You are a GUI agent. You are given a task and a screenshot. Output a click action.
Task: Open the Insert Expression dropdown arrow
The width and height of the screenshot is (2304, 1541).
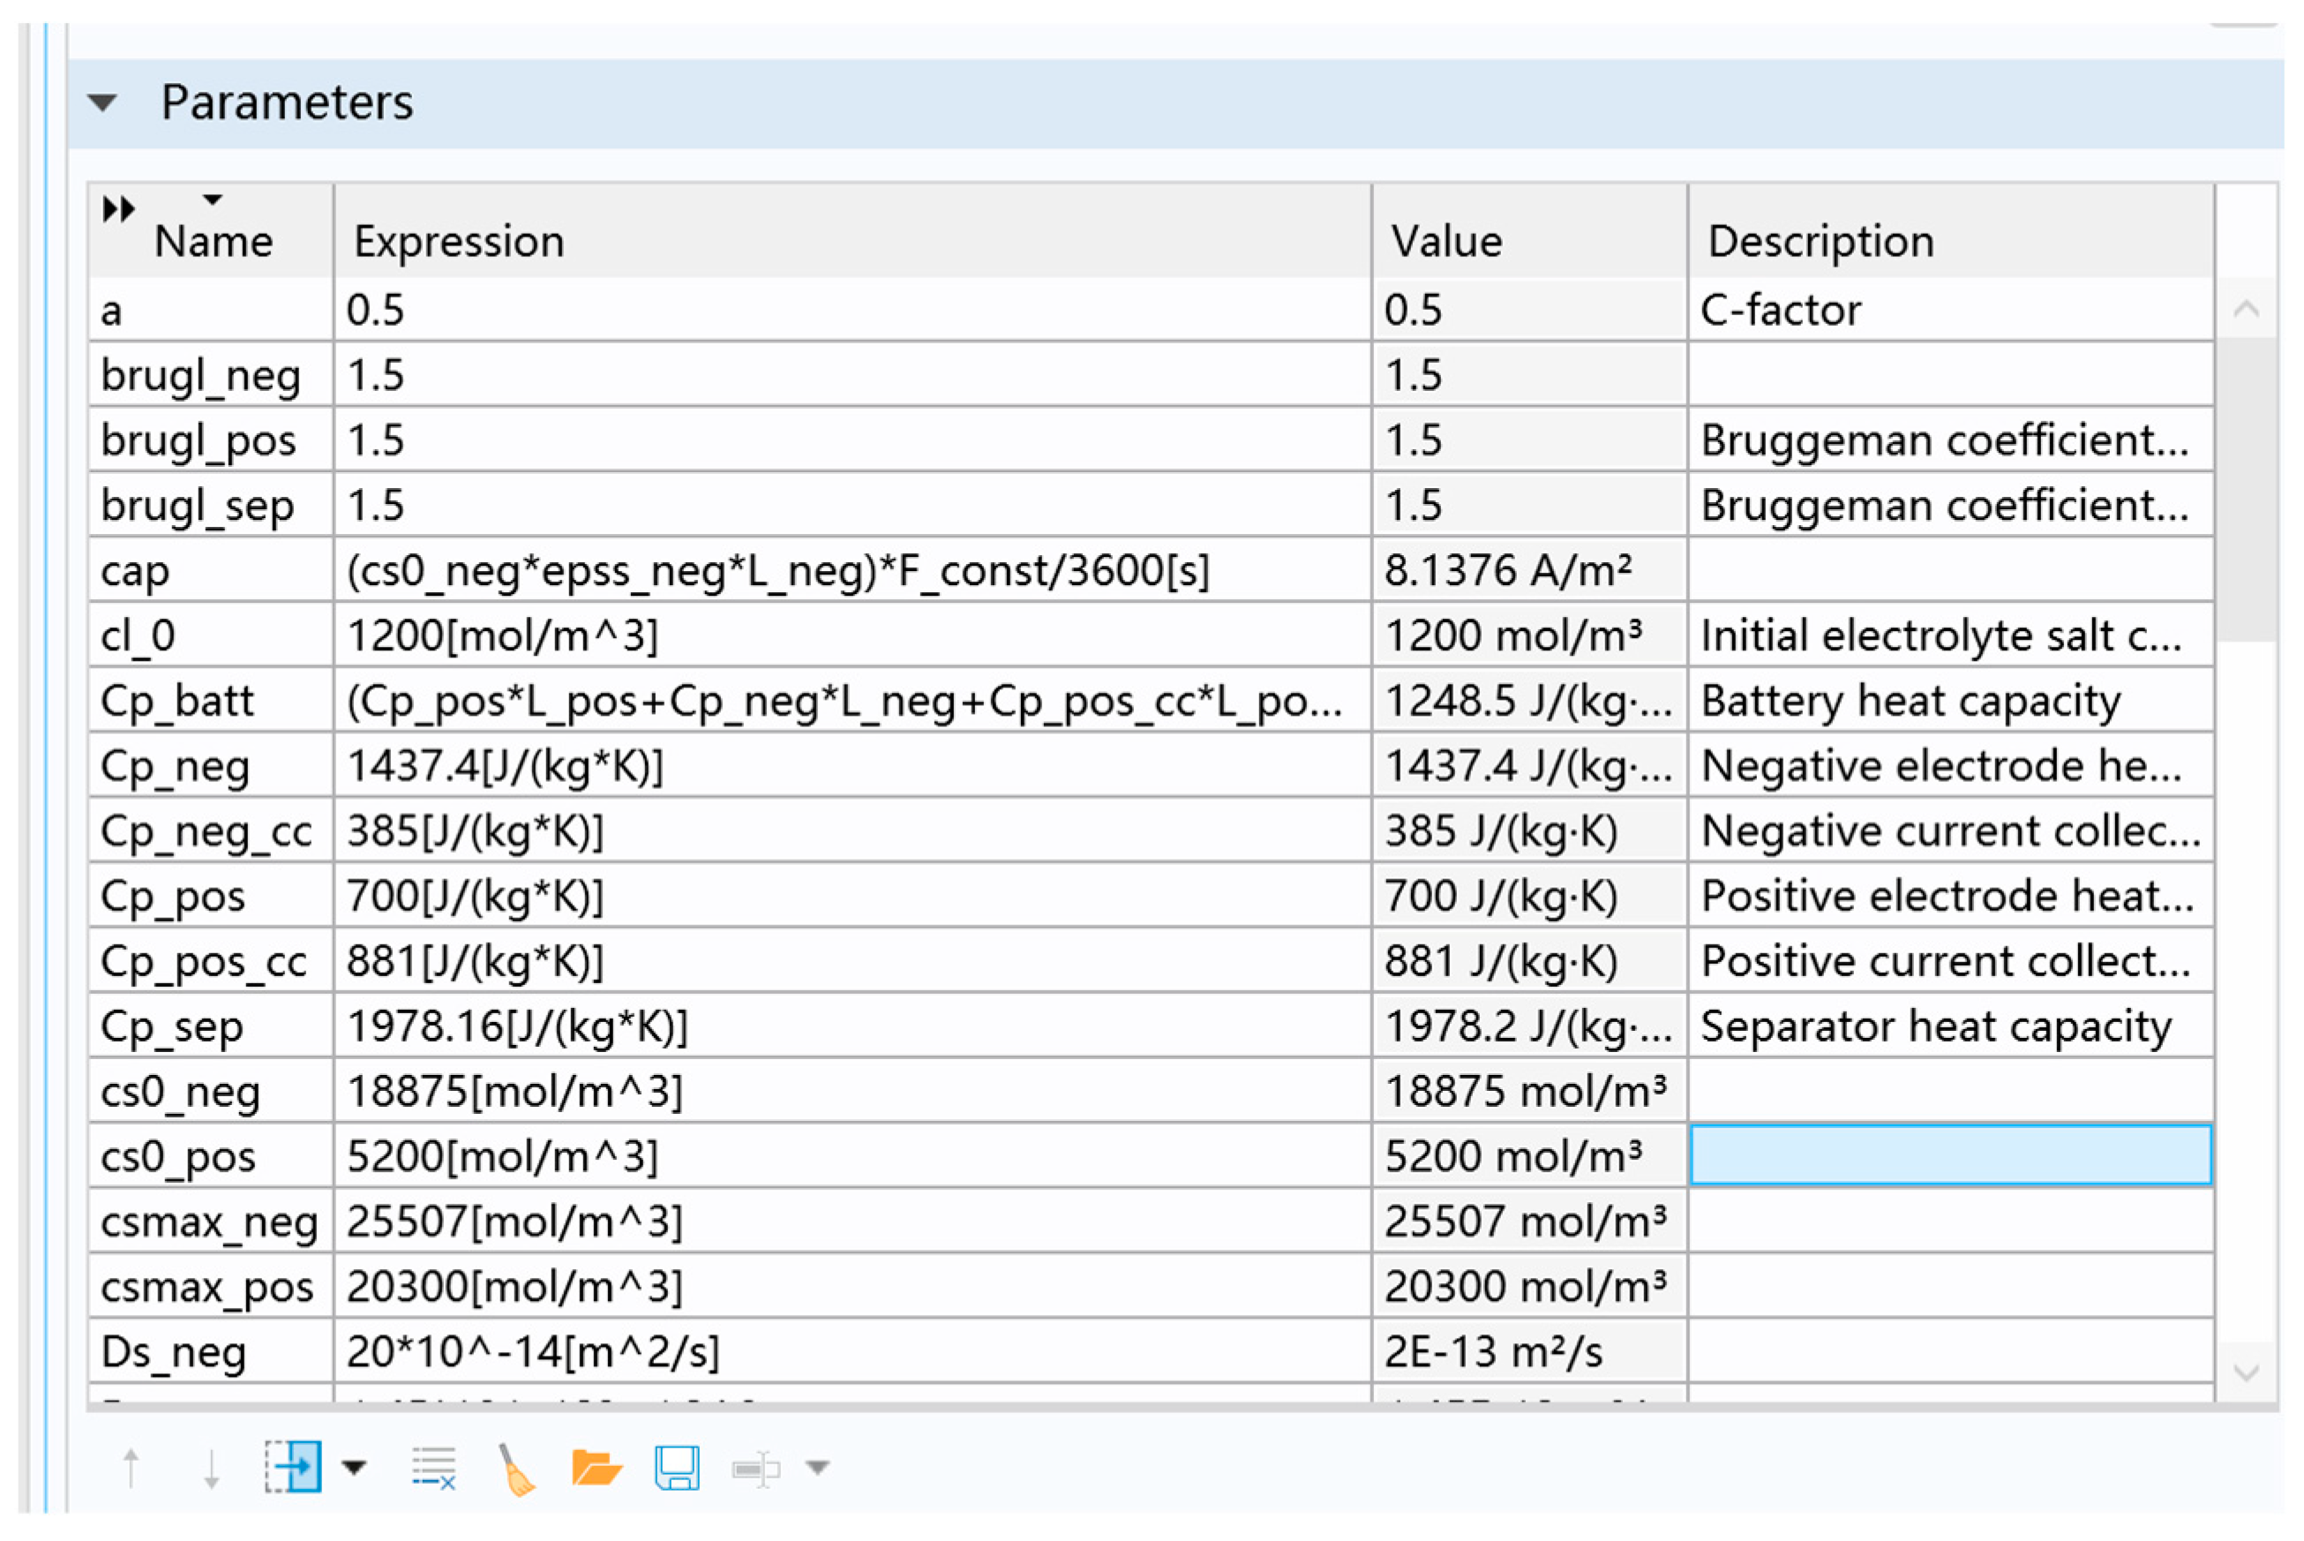(354, 1467)
